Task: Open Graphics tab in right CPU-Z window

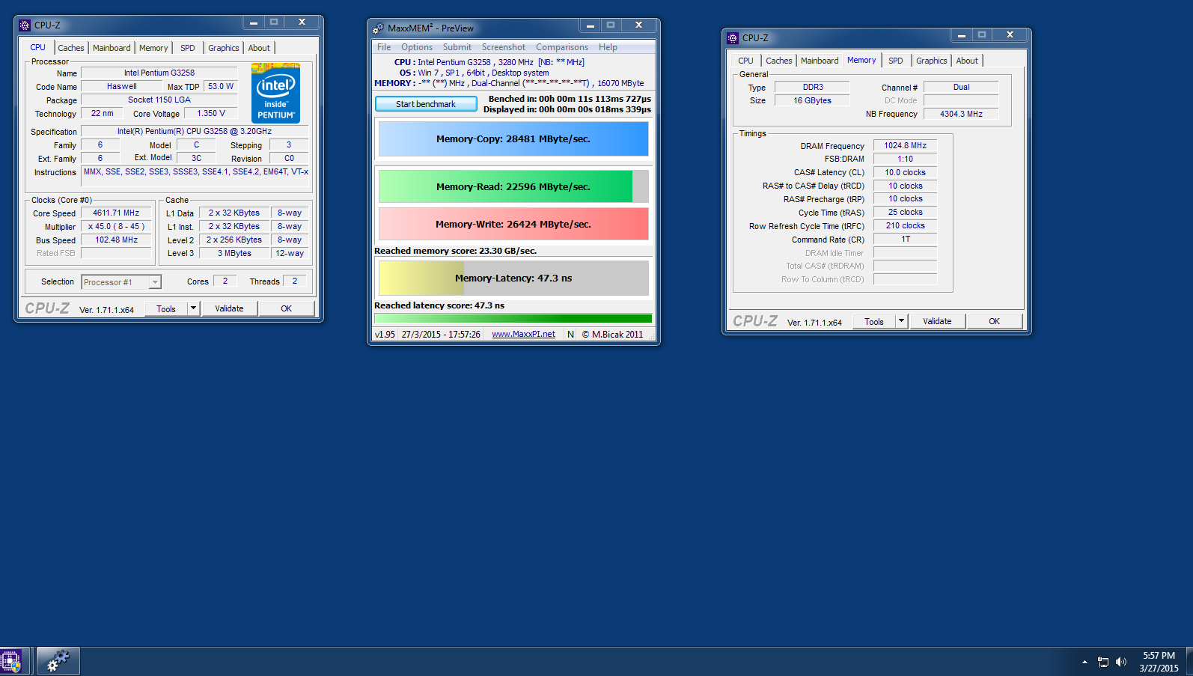Action: [932, 61]
